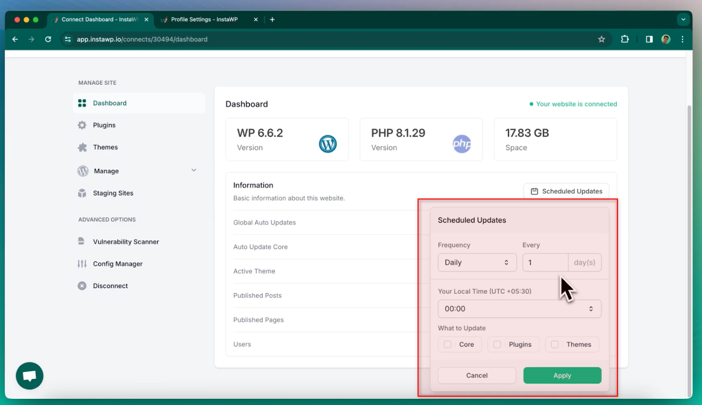
Task: Reload the current page
Action: pyautogui.click(x=48, y=39)
